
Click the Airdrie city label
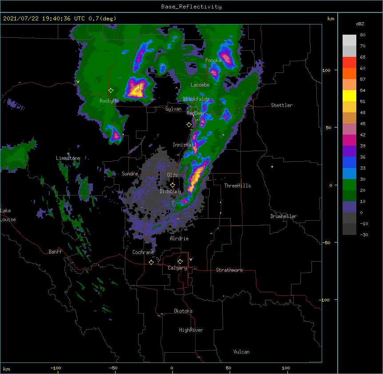coord(180,239)
